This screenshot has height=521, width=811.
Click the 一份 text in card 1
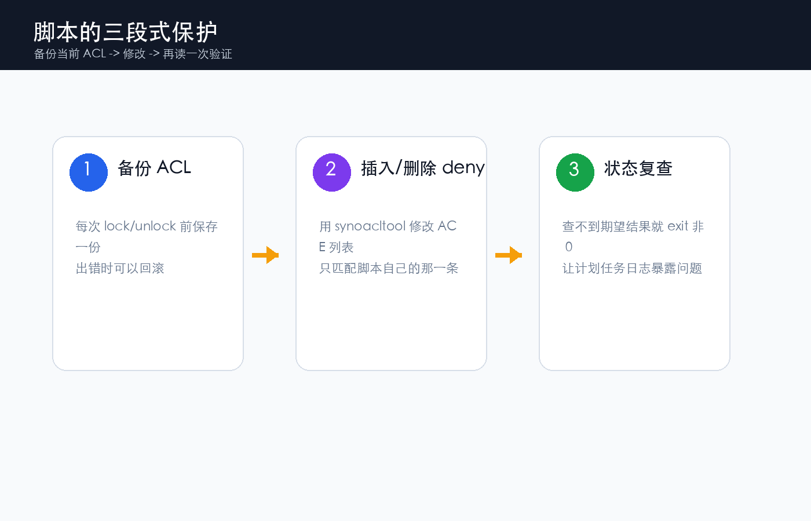[88, 248]
